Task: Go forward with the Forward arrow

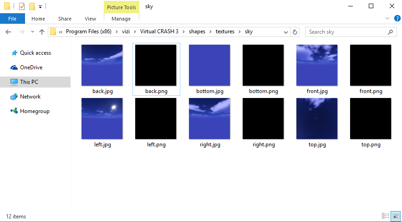Action: 22,32
